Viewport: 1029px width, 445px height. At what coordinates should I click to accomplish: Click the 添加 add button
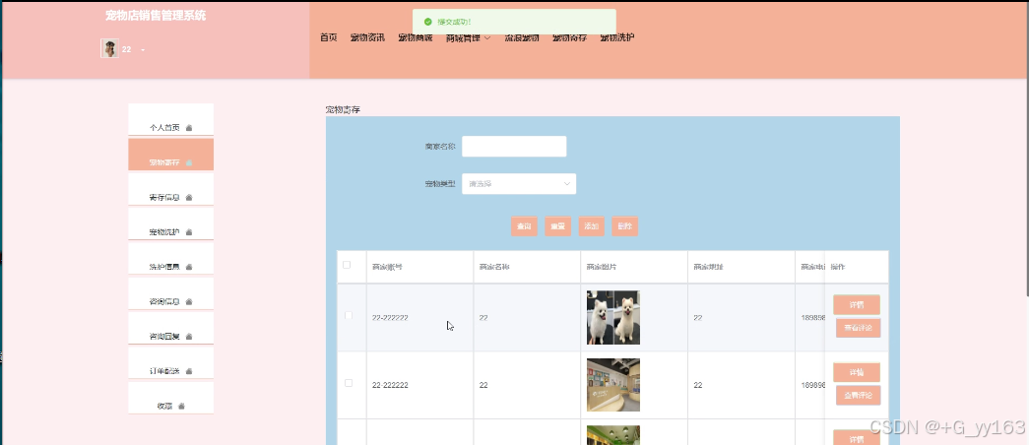[x=591, y=226]
